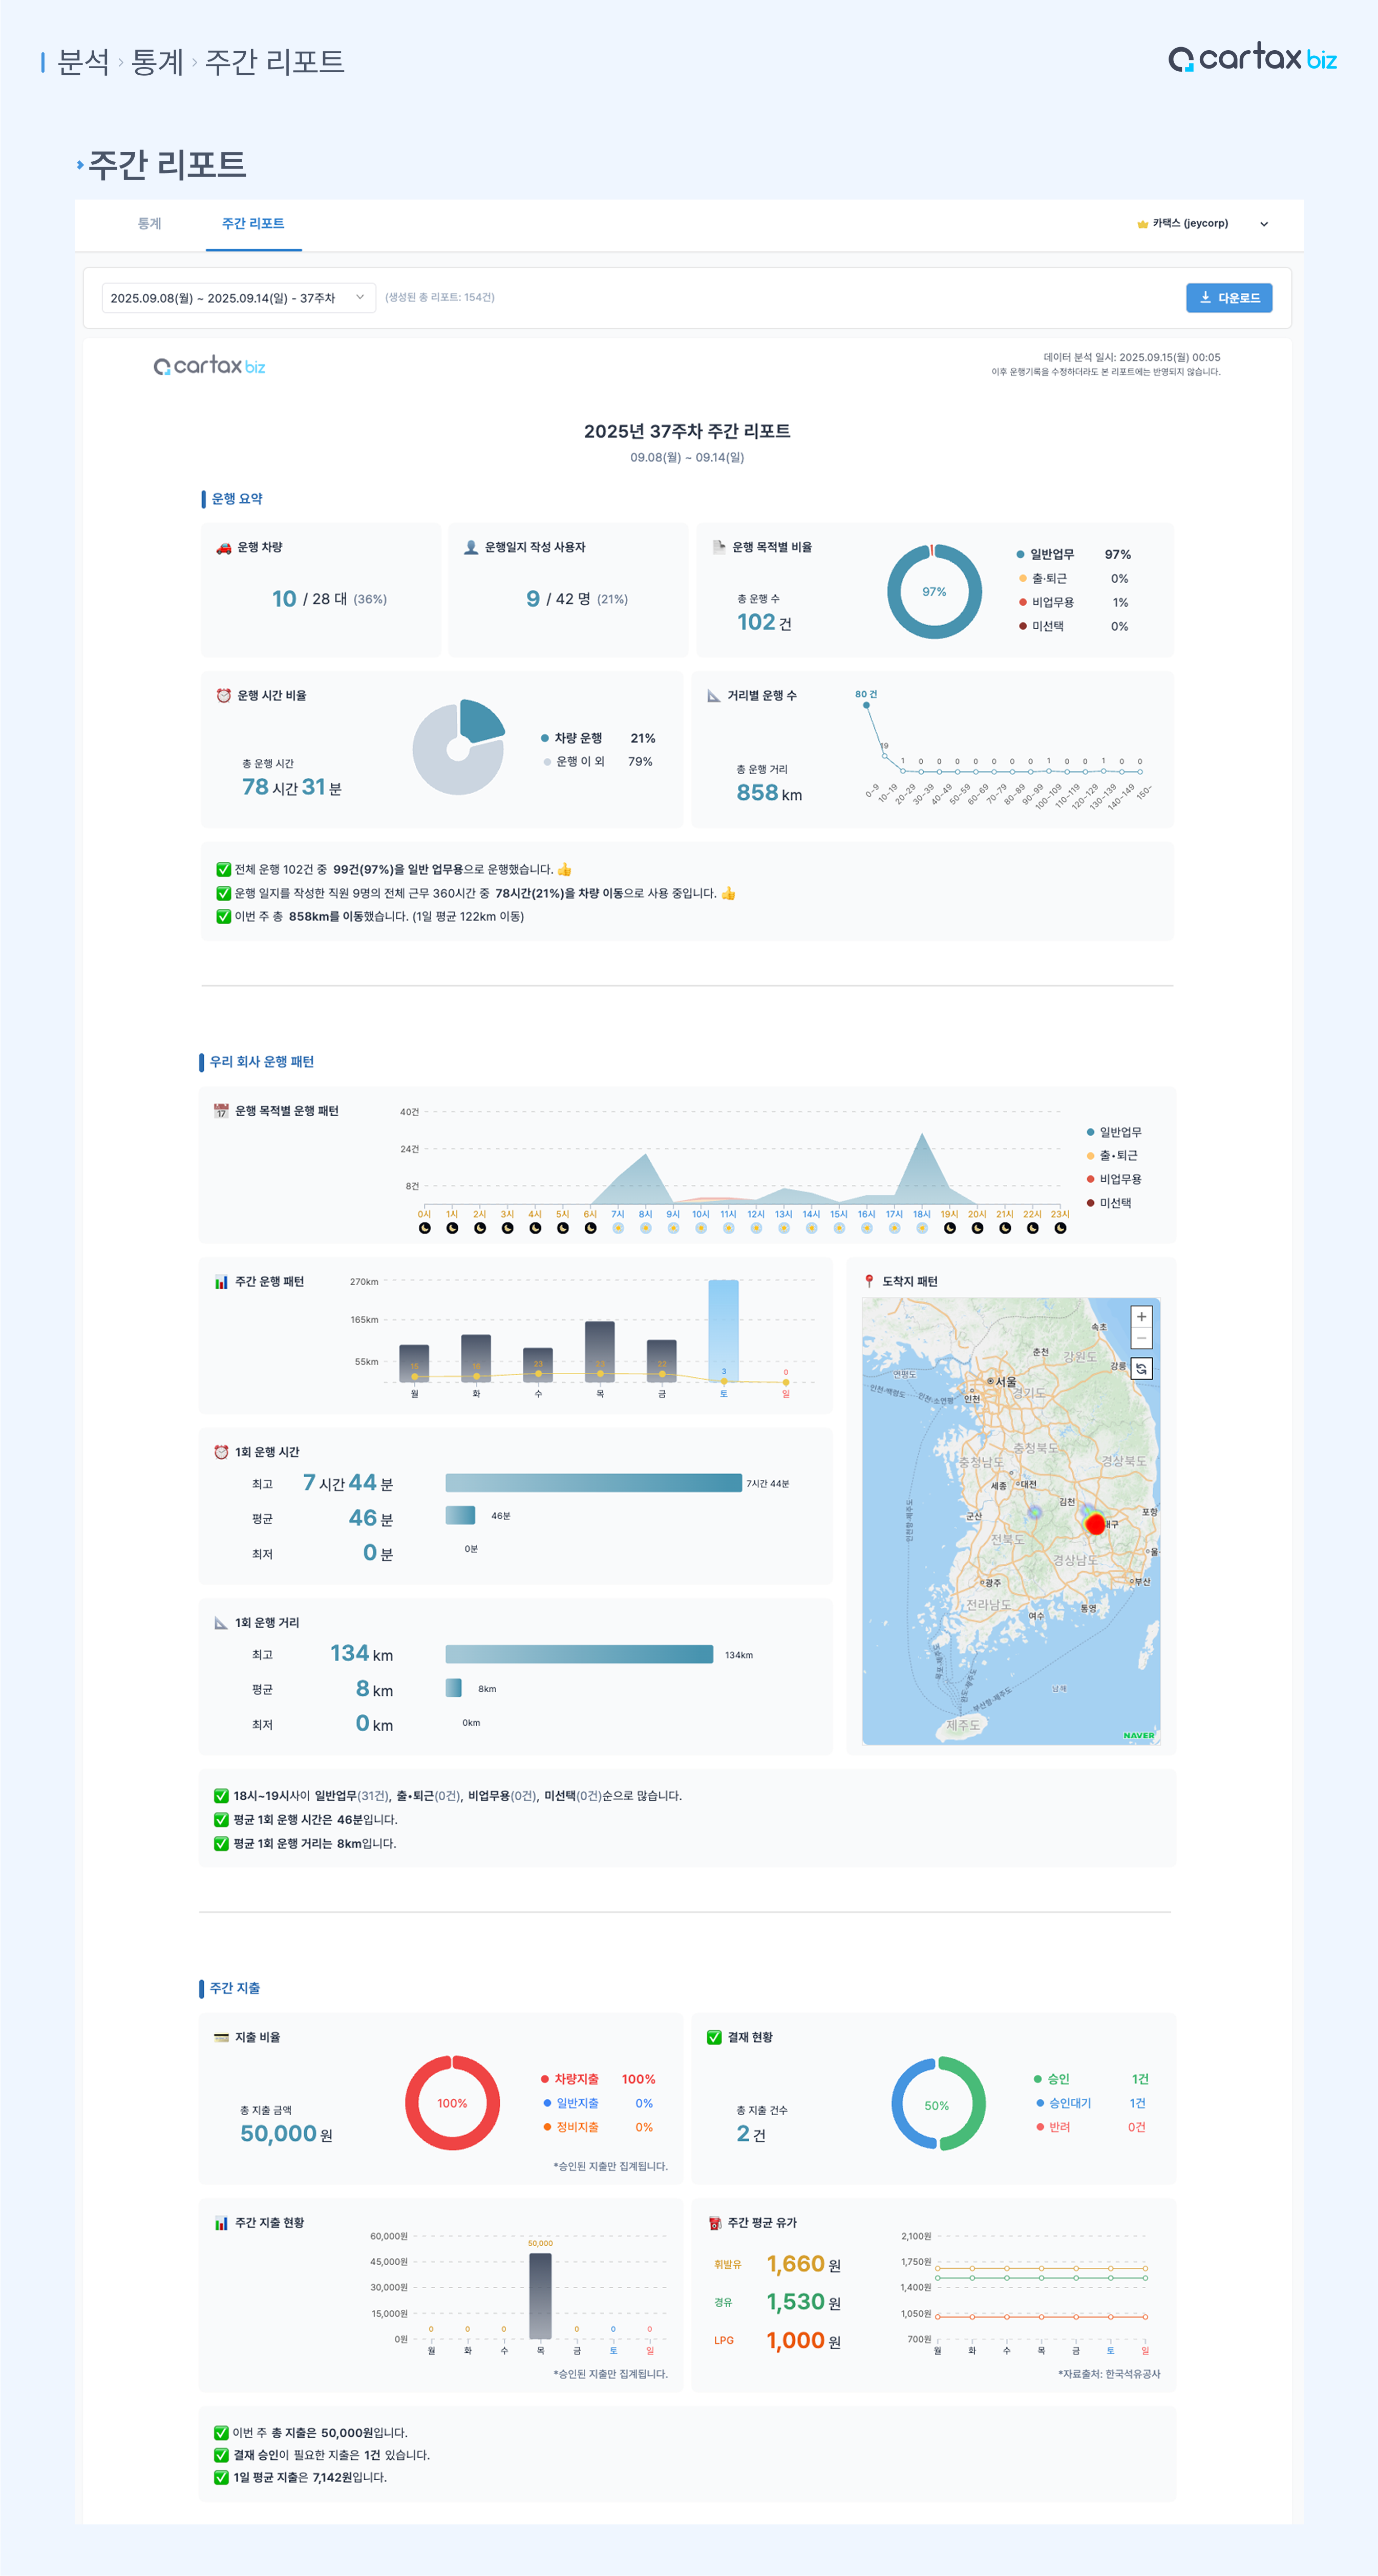Viewport: 1378px width, 2576px height.
Task: Click the car icon beside 운행 차량
Action: click(x=224, y=548)
